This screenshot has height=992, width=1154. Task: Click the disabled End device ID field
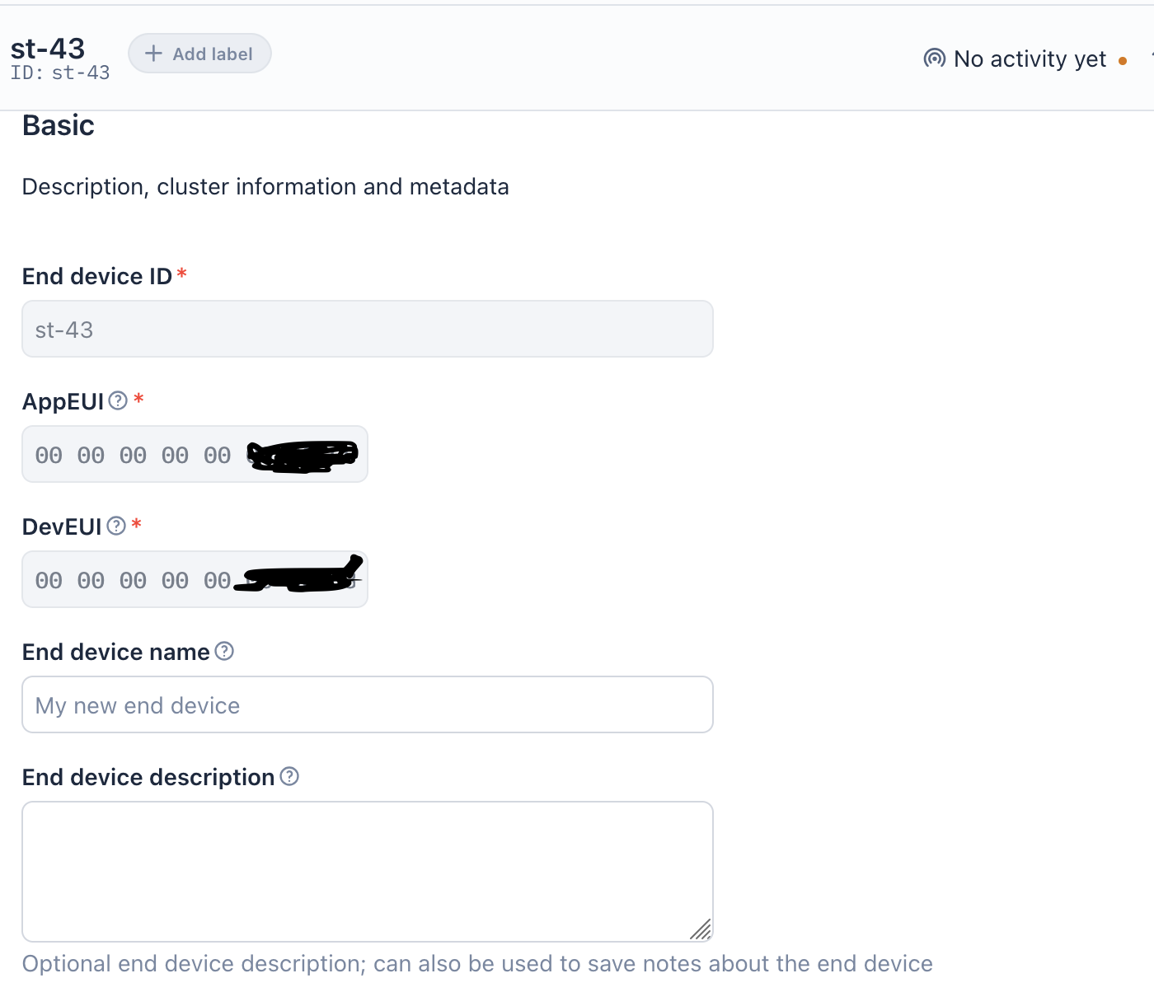click(x=367, y=330)
